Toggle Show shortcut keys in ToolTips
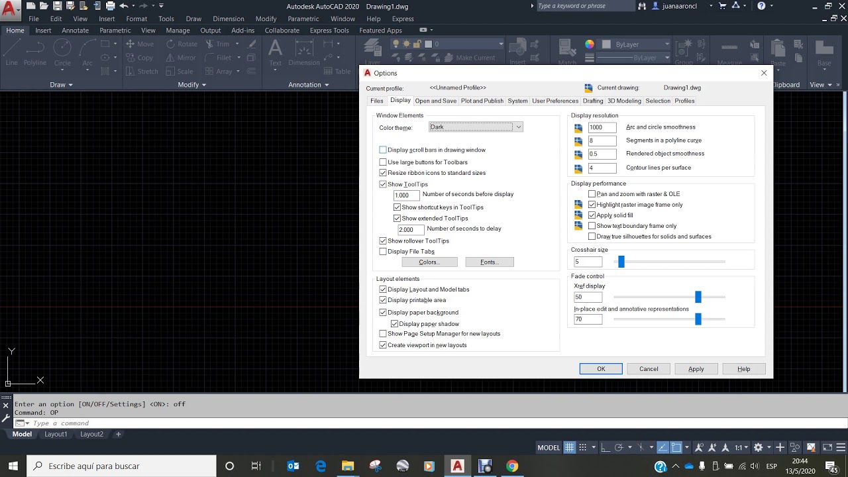848x477 pixels. tap(397, 207)
